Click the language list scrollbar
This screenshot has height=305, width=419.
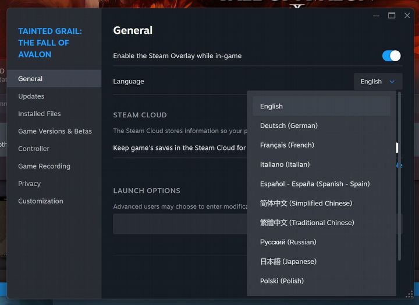coord(399,175)
